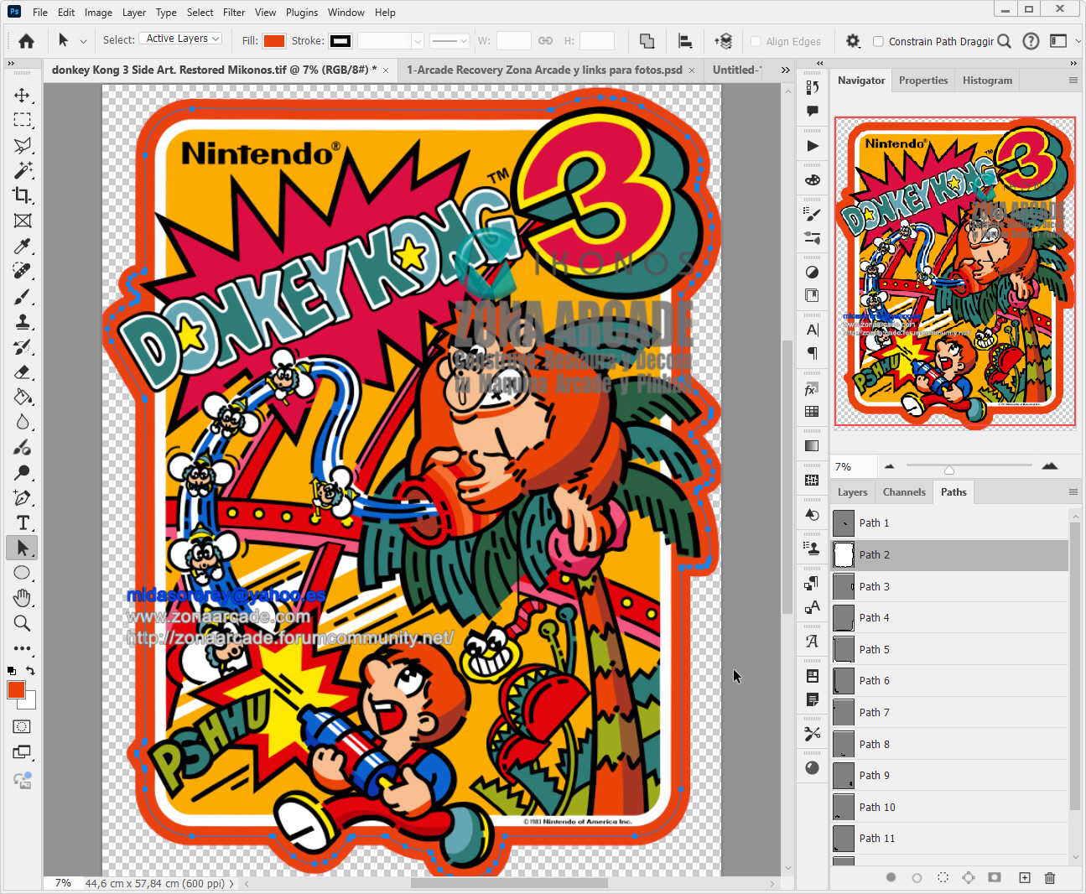
Task: Open the path options gear menu
Action: click(853, 41)
